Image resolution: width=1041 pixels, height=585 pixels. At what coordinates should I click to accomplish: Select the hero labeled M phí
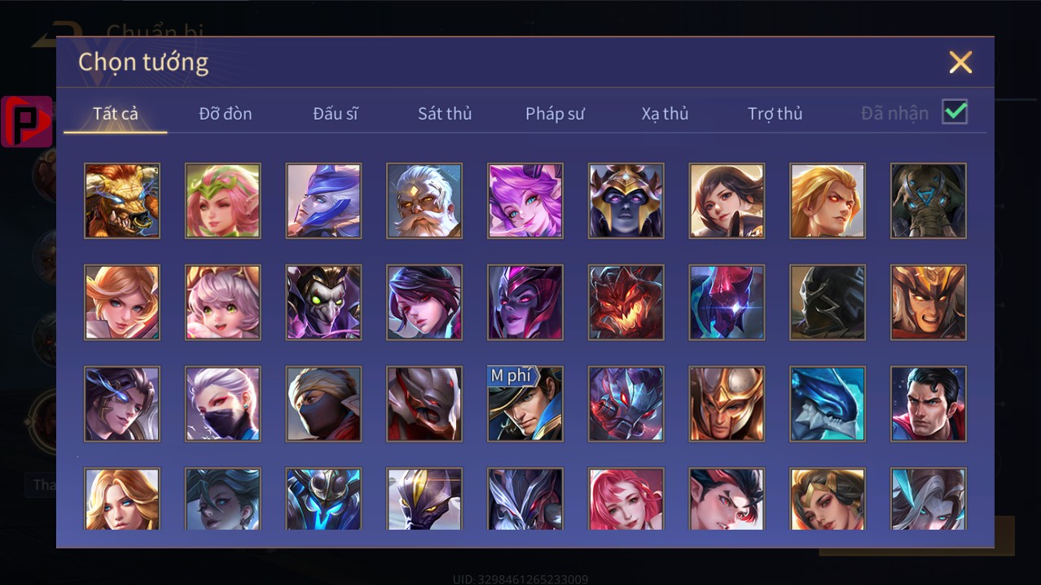click(x=525, y=404)
